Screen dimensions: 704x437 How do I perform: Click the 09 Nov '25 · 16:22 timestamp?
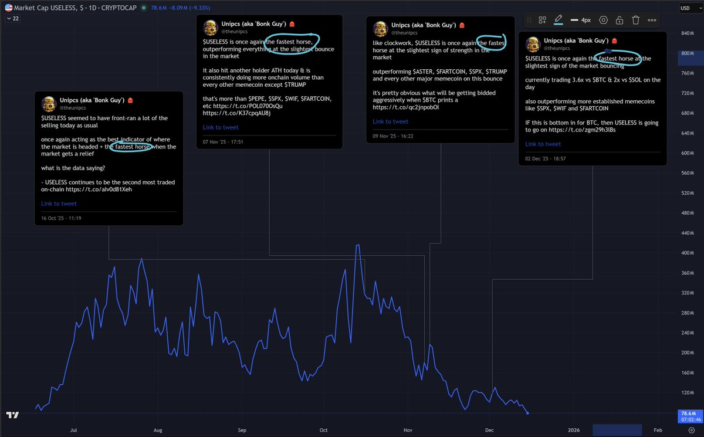coord(393,135)
